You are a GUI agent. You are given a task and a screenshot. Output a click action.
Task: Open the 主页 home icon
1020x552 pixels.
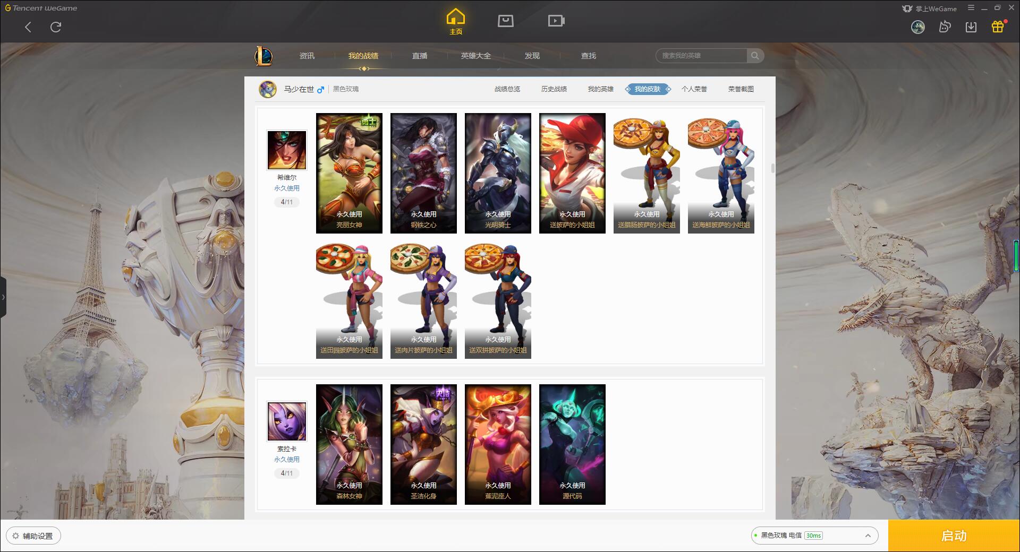pyautogui.click(x=455, y=22)
